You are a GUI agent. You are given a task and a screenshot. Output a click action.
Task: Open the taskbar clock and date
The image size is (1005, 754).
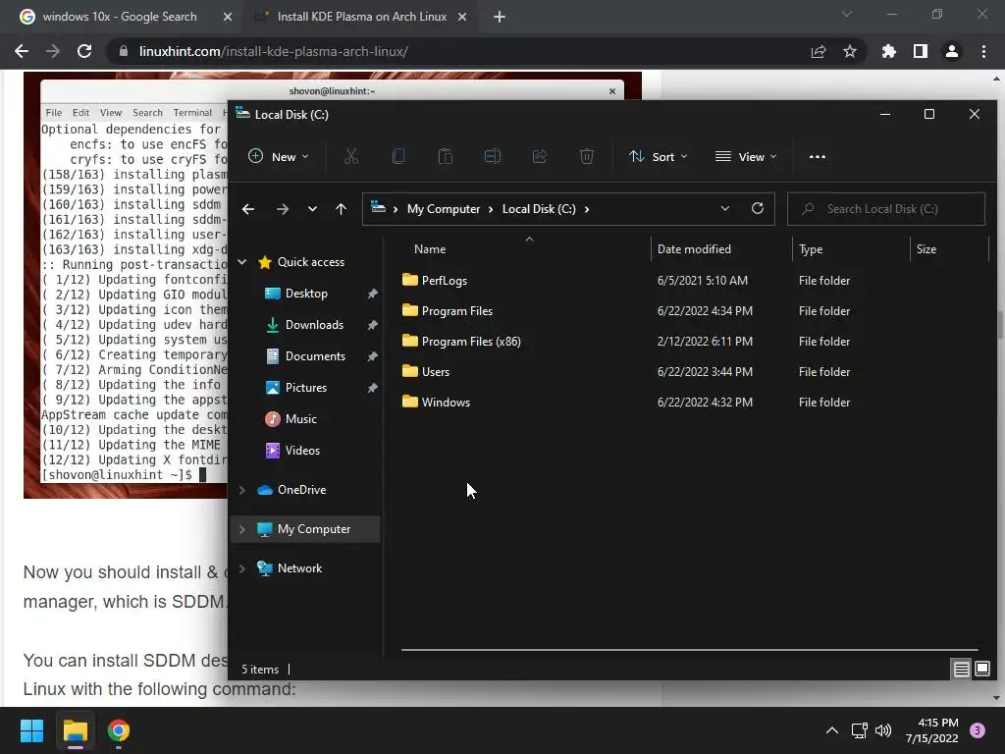click(x=932, y=730)
